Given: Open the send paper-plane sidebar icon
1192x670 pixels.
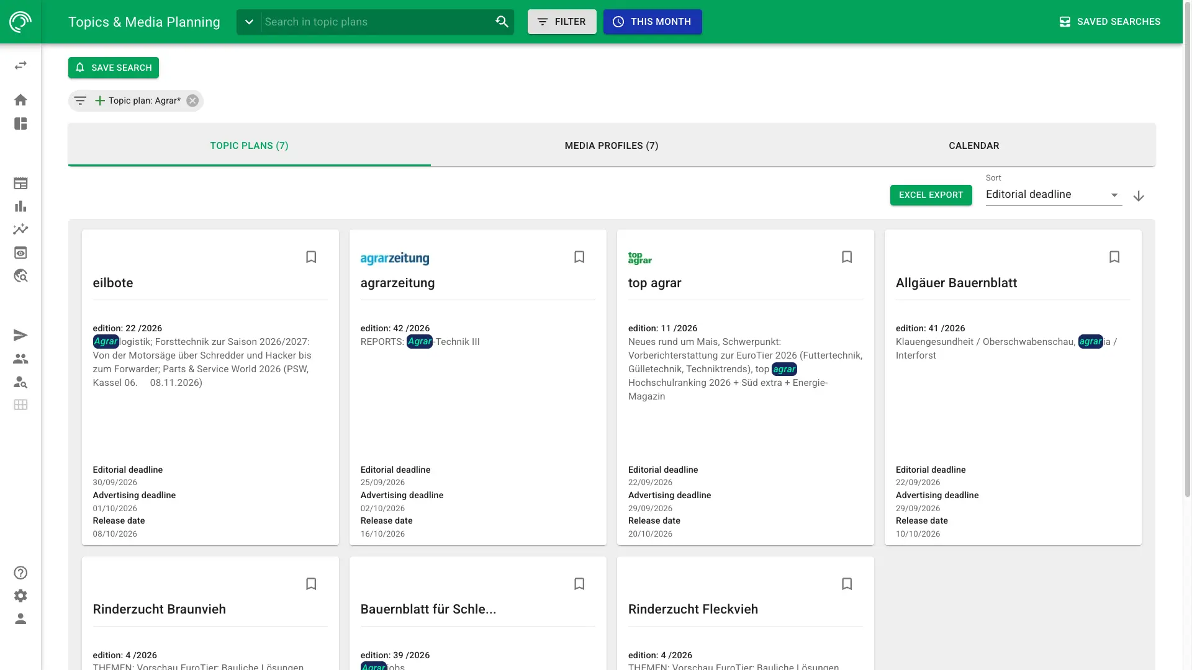Looking at the screenshot, I should click(x=20, y=336).
